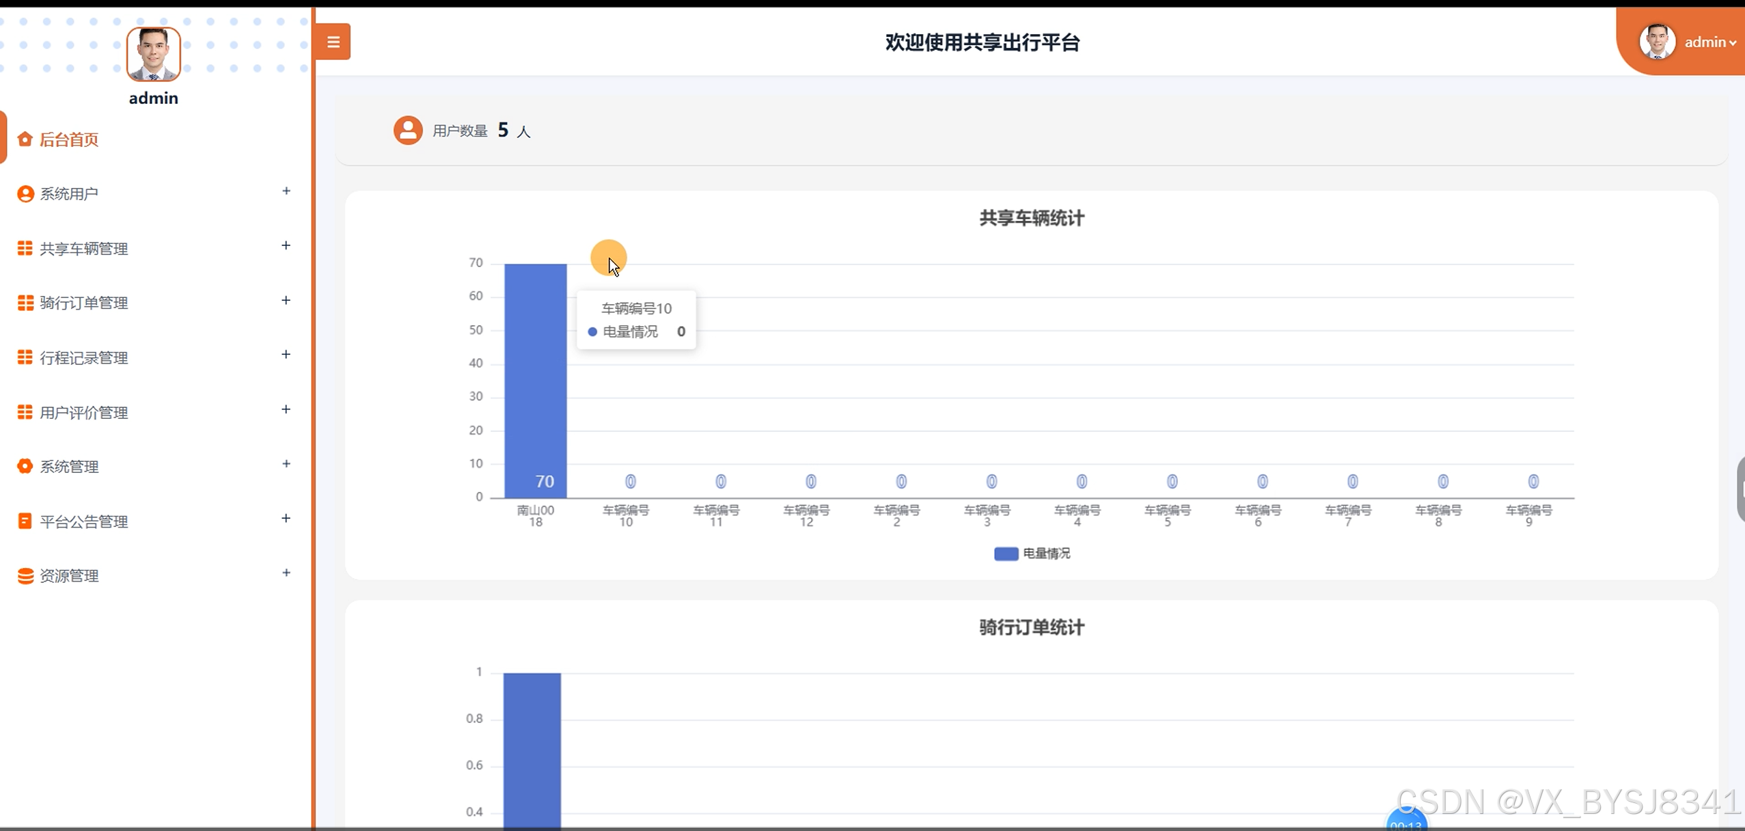
Task: Click the 共享车辆管理 grid icon
Action: tap(25, 249)
